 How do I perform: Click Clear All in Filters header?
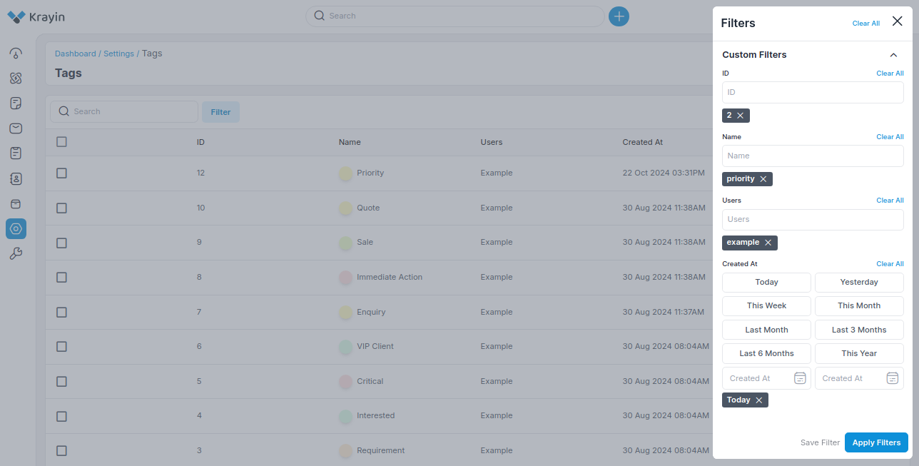click(866, 24)
